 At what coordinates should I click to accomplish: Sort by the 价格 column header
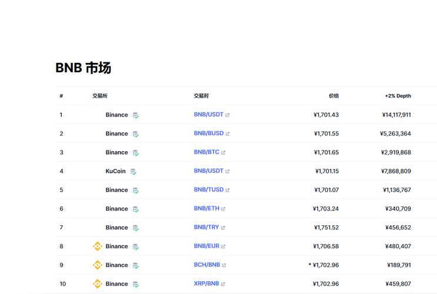tap(334, 96)
